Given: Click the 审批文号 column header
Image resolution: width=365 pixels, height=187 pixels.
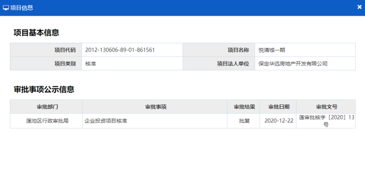Looking at the screenshot, I should (326, 107).
